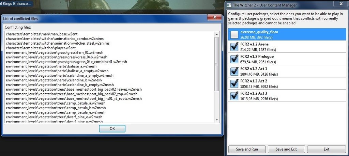Click scroll down arrow in conflicting files list
The width and height of the screenshot is (349, 156).
tap(217, 120)
